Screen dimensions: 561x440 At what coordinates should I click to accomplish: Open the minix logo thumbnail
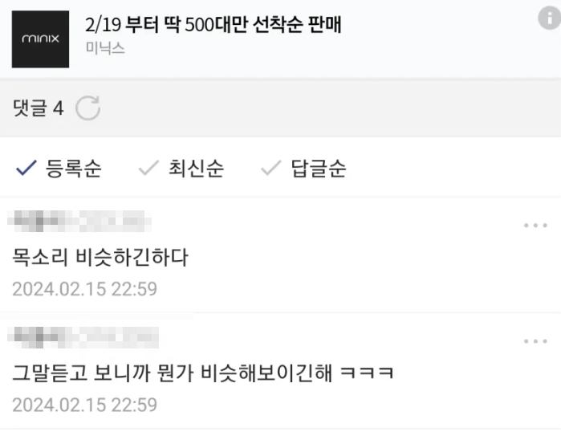40,39
